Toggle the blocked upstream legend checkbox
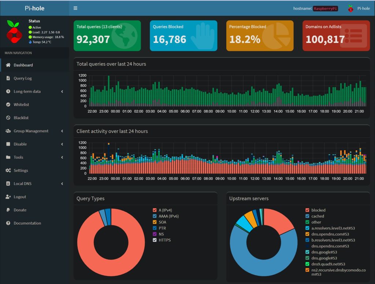This screenshot has height=284, width=375. (x=307, y=210)
